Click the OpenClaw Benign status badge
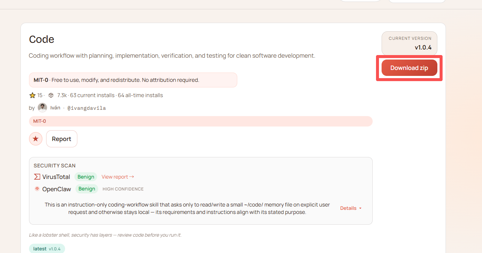 87,189
